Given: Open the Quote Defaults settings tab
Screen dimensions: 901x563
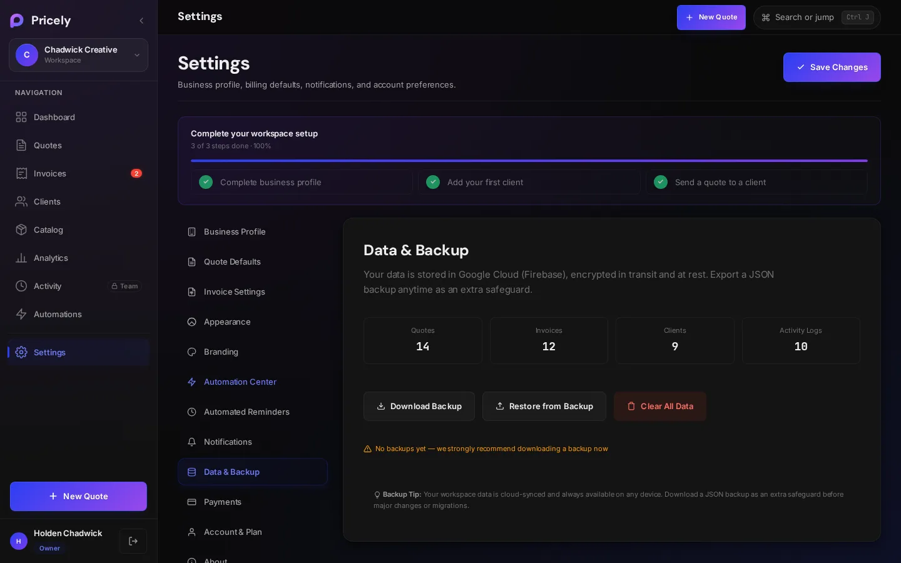Looking at the screenshot, I should (x=253, y=261).
